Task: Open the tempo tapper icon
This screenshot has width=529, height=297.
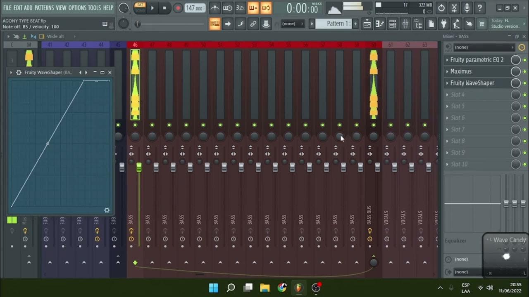Action: [456, 24]
